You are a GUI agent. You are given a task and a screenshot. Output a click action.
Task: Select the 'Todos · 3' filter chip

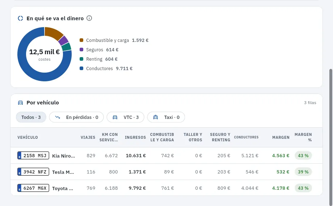[x=31, y=117]
